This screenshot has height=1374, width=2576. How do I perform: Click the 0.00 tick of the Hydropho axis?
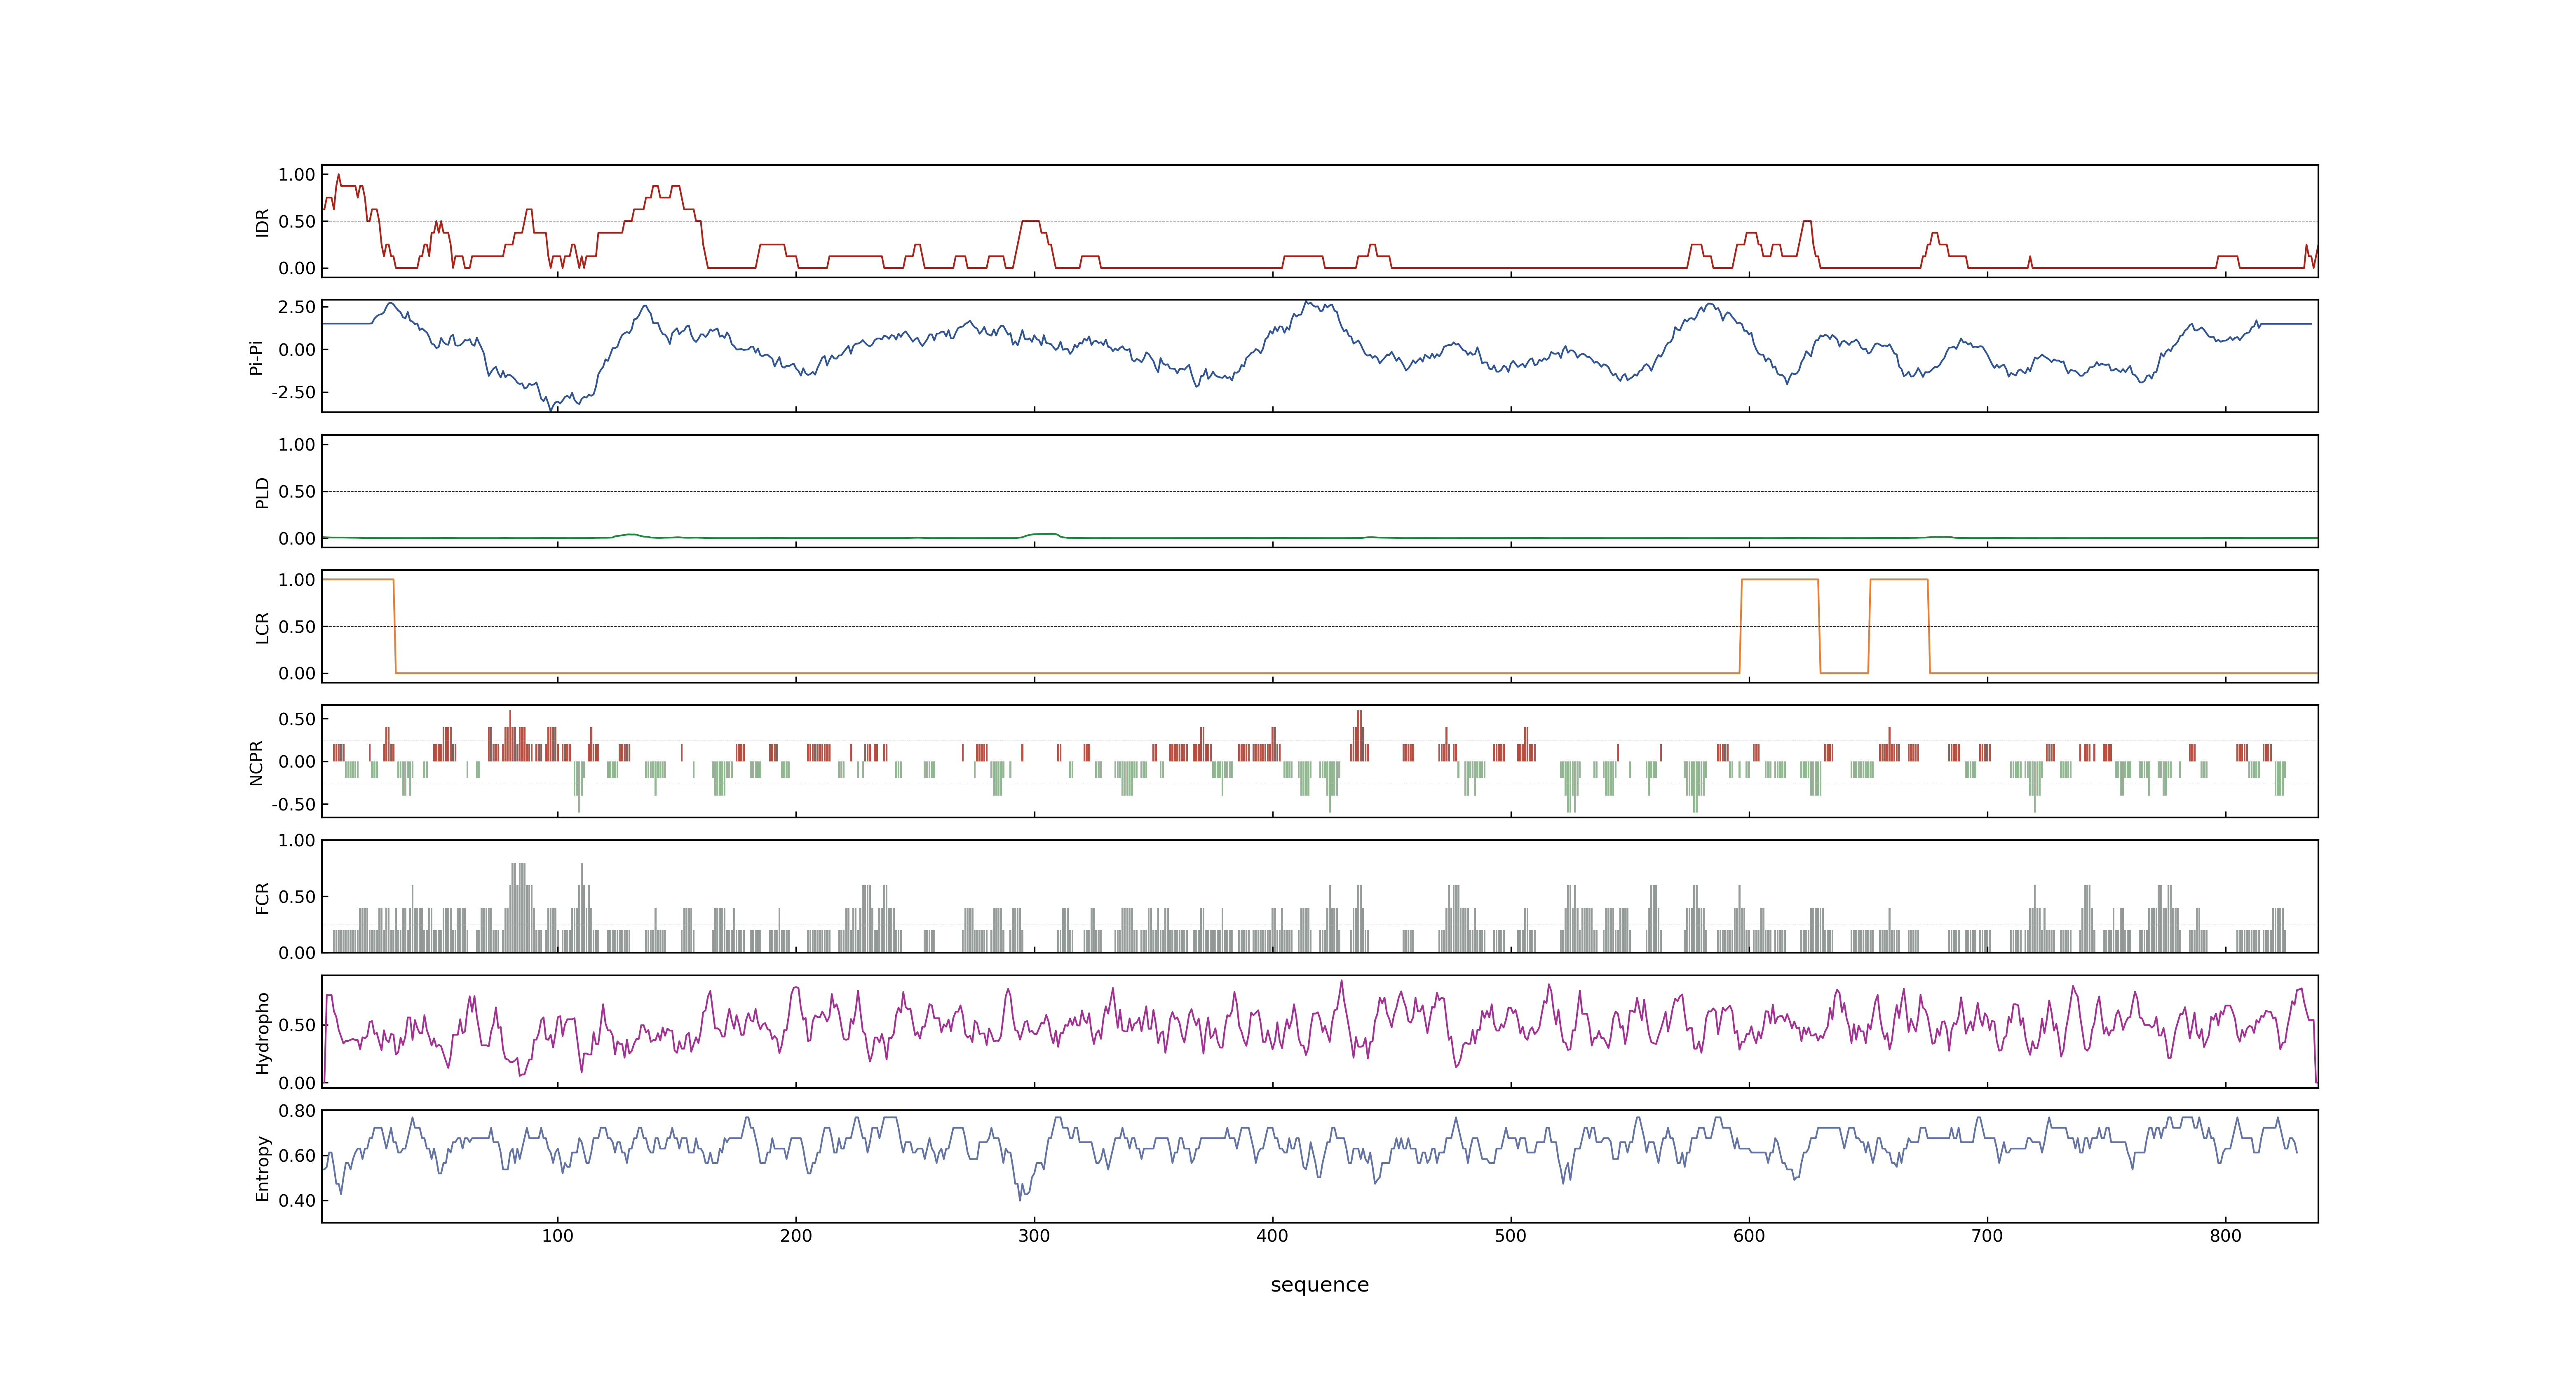coord(297,1083)
